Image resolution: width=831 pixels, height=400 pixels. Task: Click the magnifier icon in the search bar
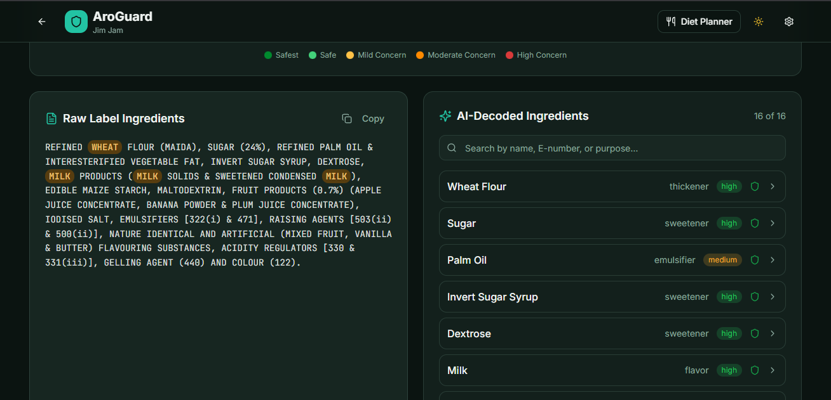pyautogui.click(x=452, y=148)
